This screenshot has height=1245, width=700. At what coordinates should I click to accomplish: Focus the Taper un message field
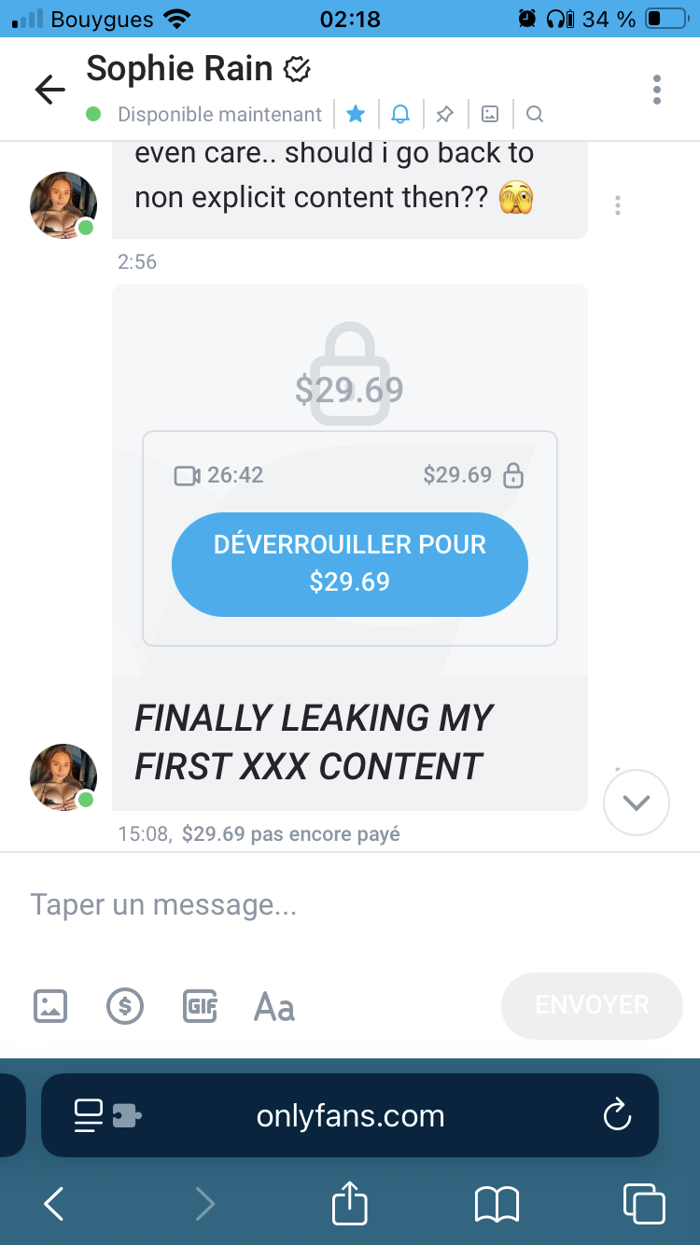(x=350, y=904)
